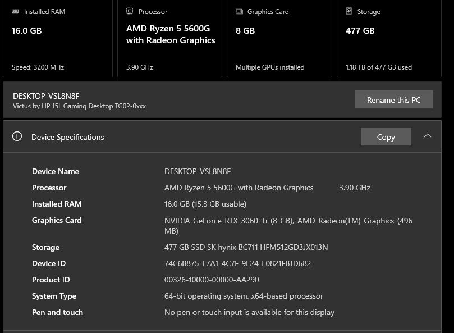Click the Device Name row label
This screenshot has width=454, height=333.
[x=56, y=171]
